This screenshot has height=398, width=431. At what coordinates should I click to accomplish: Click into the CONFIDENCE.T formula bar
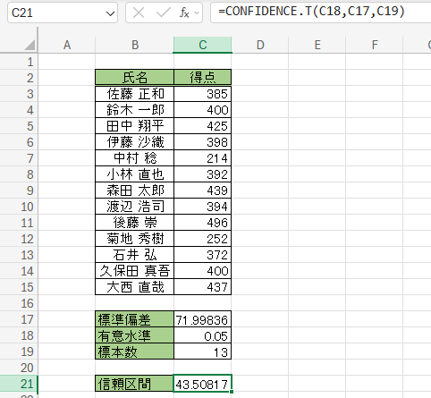321,12
